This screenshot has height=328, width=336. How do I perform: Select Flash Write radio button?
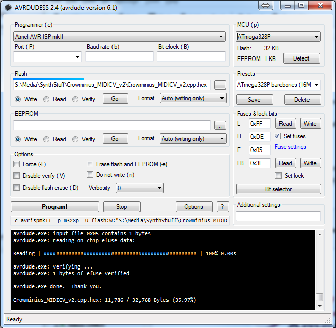click(18, 99)
